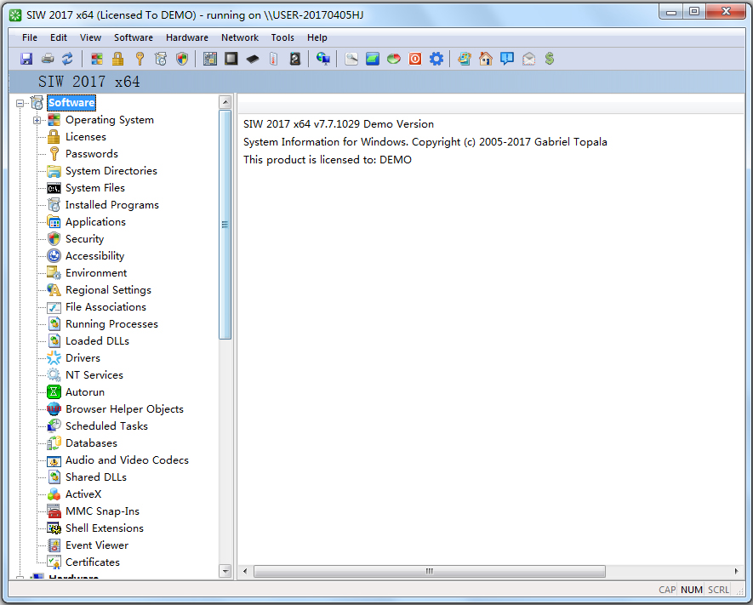Click the globe and monitor network toolbar icon
This screenshot has width=753, height=605.
pos(323,59)
